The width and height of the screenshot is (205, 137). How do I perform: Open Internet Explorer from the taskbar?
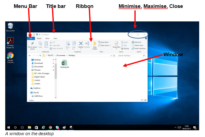43,128
